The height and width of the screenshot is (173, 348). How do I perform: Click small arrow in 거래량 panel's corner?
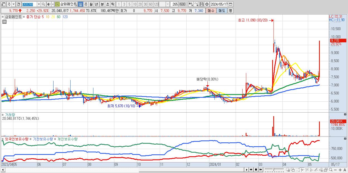coord(346,114)
